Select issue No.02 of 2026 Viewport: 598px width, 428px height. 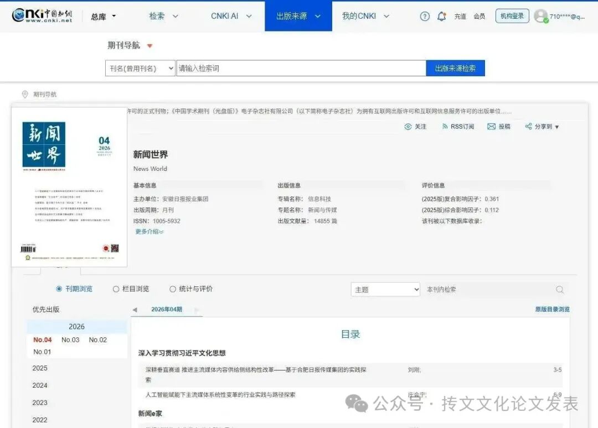pos(97,340)
